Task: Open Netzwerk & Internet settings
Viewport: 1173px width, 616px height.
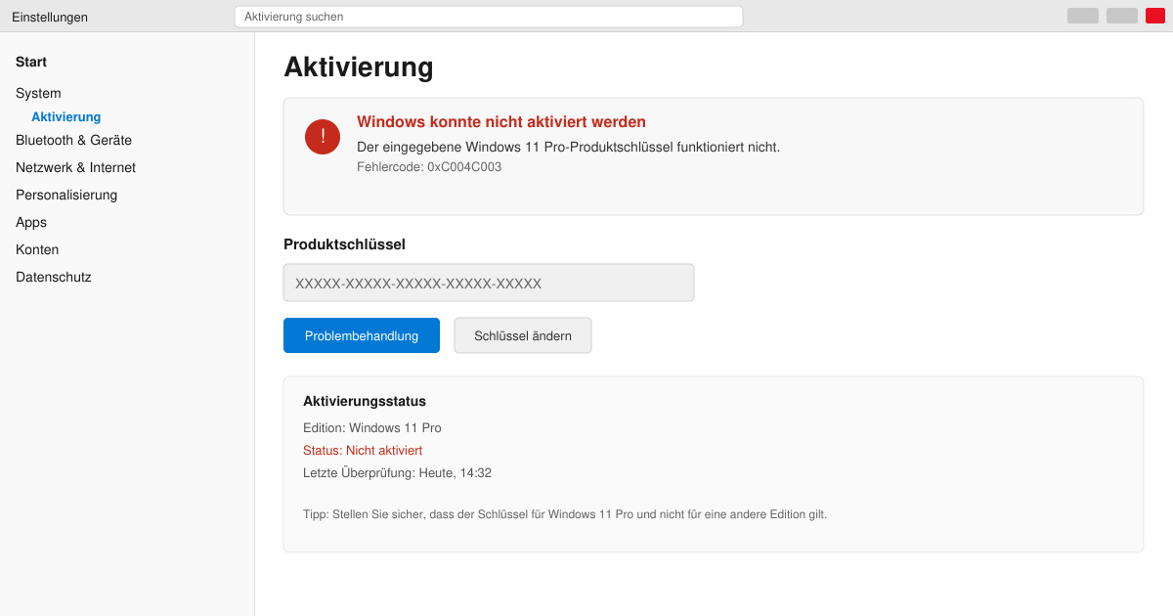Action: point(75,167)
